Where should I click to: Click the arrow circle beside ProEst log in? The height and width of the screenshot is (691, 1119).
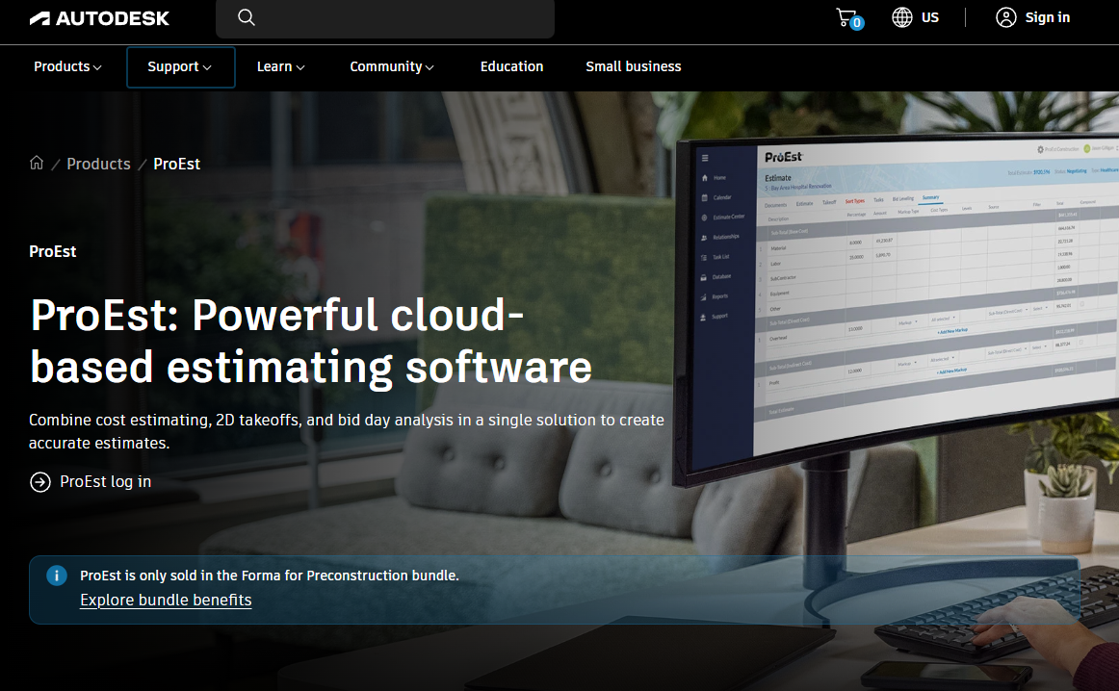pyautogui.click(x=40, y=482)
